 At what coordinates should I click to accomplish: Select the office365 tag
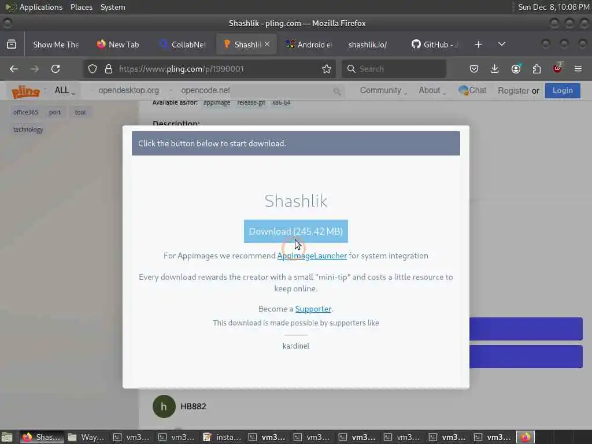(25, 112)
